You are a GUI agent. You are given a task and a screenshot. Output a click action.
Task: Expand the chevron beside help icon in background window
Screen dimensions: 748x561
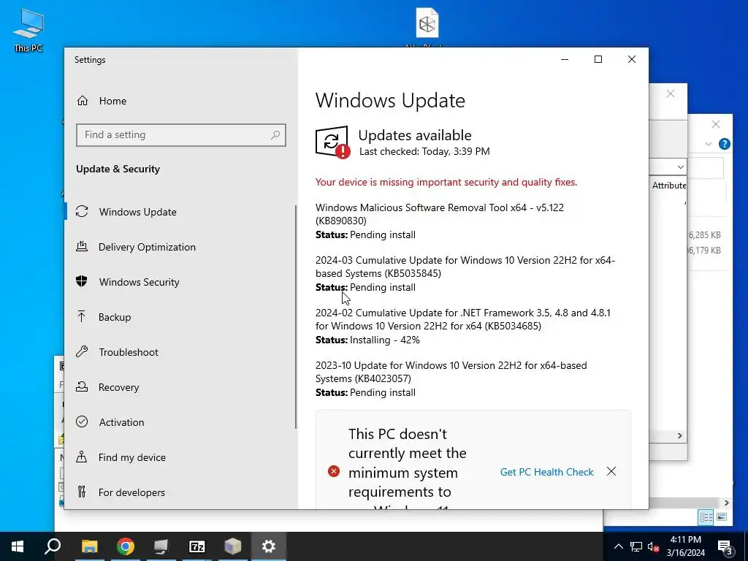(709, 144)
